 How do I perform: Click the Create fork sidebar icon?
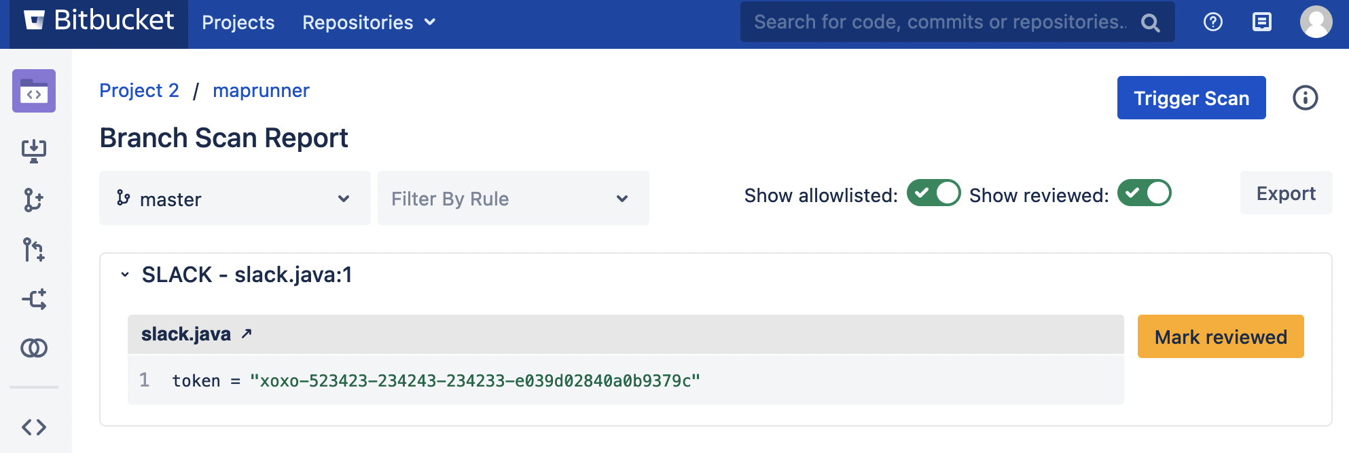click(x=34, y=299)
